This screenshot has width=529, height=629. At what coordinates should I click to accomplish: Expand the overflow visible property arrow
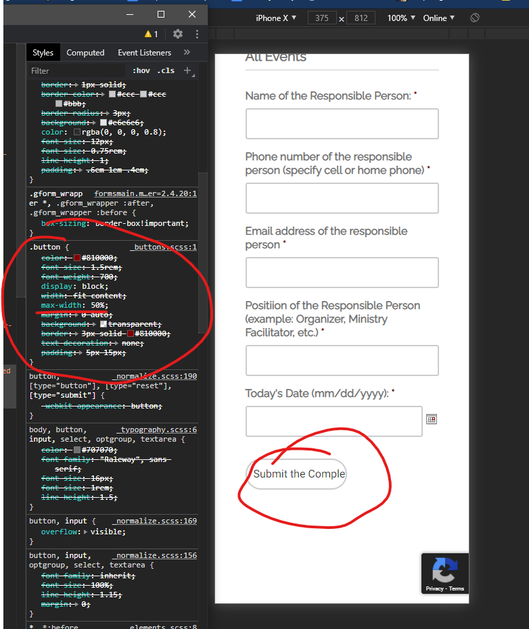(84, 532)
